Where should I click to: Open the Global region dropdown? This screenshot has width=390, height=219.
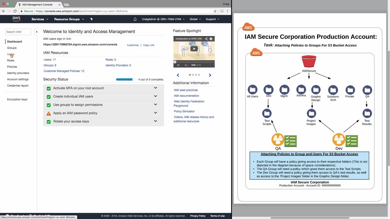(195, 19)
